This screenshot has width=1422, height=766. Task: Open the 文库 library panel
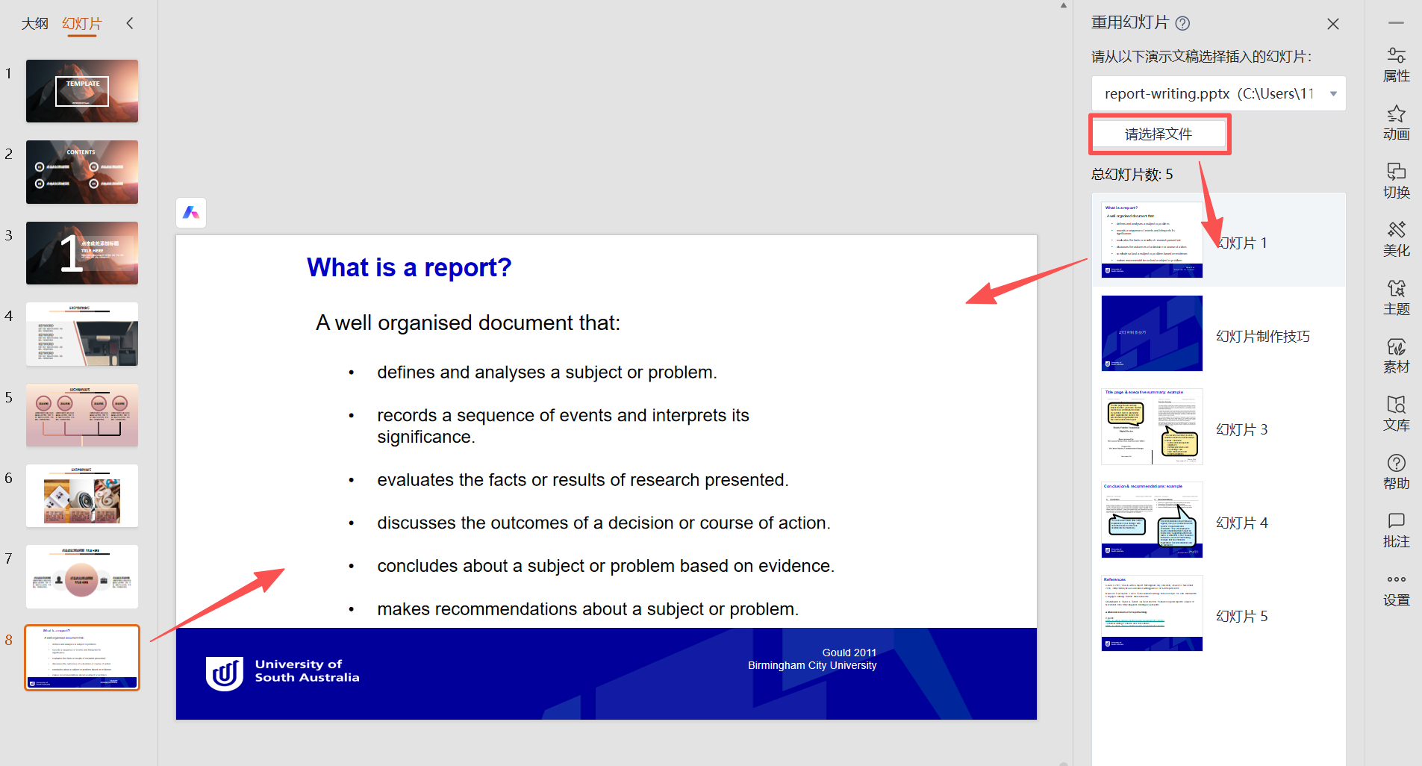coord(1396,414)
